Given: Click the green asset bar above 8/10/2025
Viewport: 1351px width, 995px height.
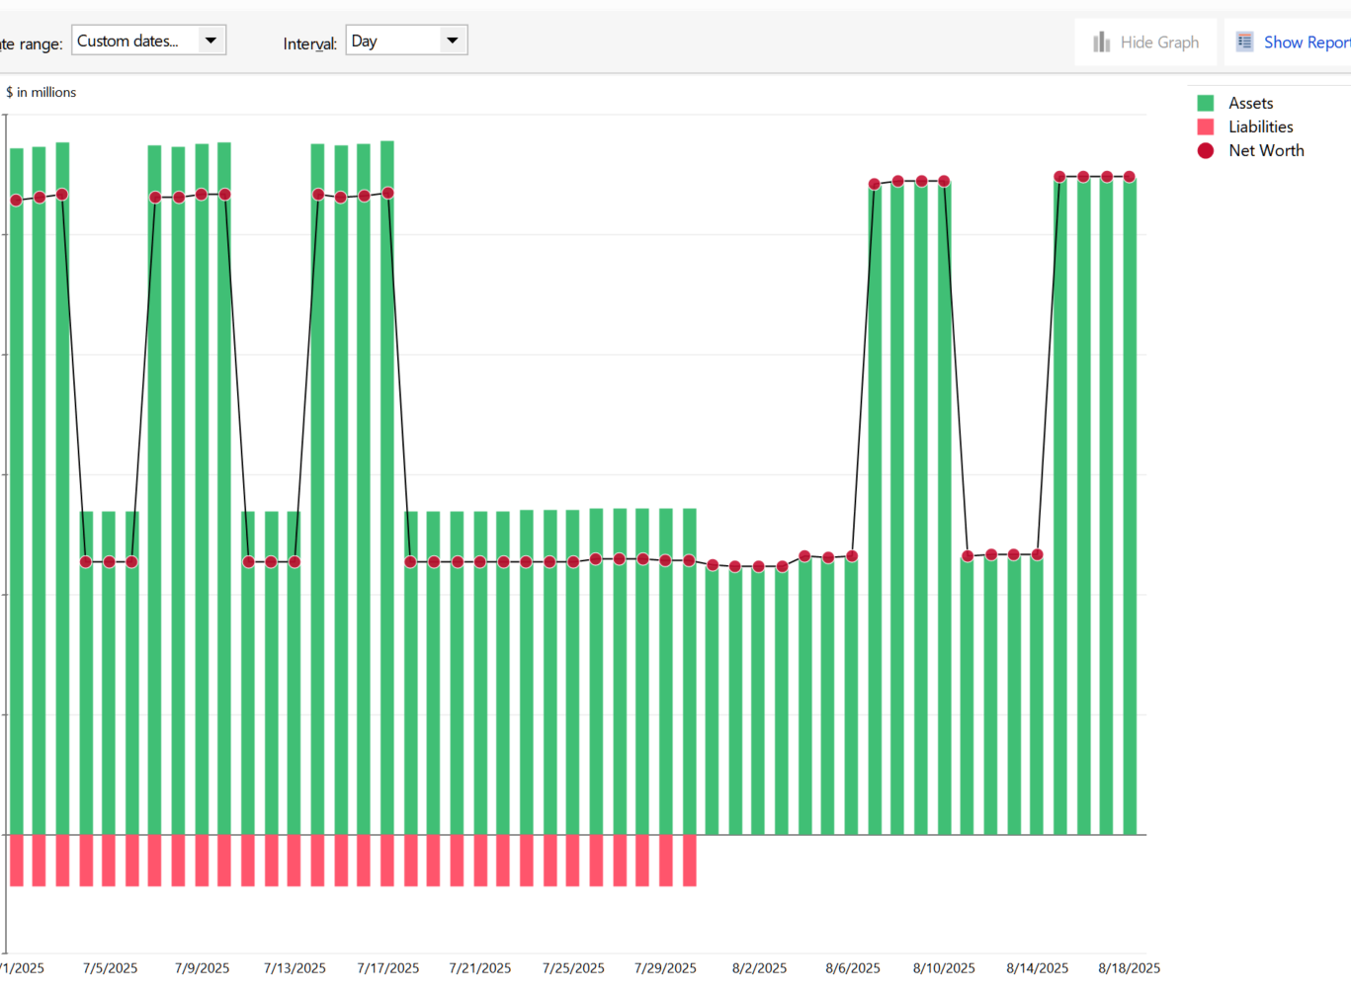Looking at the screenshot, I should tap(944, 508).
